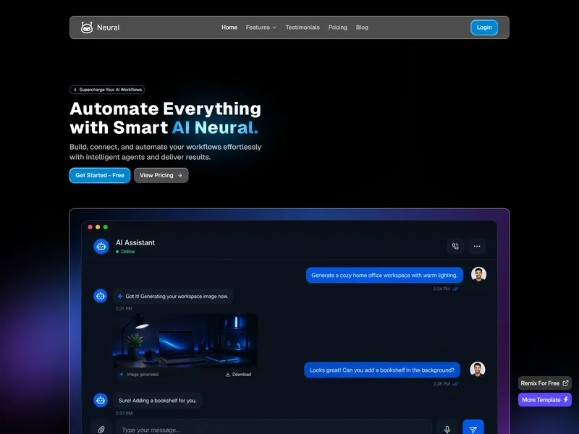Image resolution: width=579 pixels, height=434 pixels.
Task: Click the red window dot
Action: pyautogui.click(x=90, y=227)
